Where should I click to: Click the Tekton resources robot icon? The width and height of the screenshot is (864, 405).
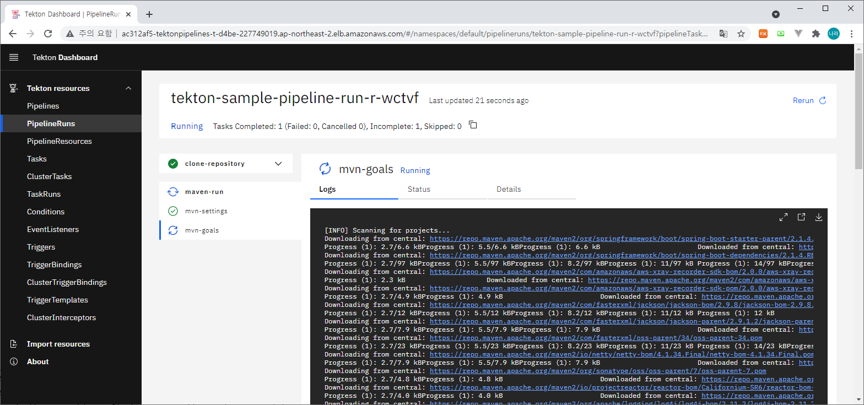pos(14,88)
